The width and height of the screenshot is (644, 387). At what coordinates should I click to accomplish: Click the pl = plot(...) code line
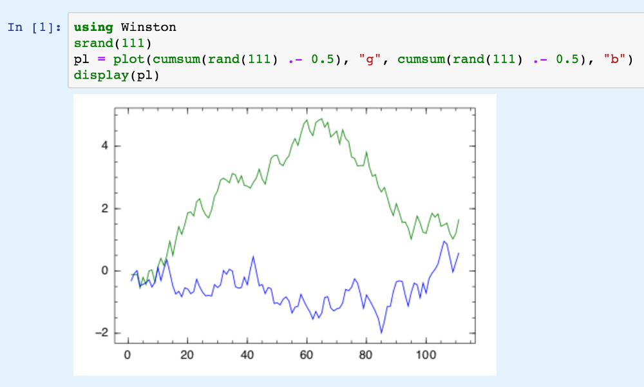pos(353,59)
